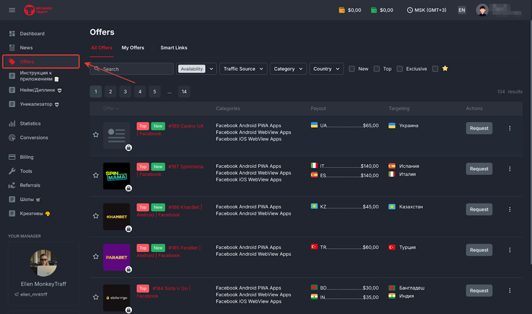The image size is (532, 314).
Task: Favorite the #184 Slots'n'Go offer star
Action: (96, 297)
